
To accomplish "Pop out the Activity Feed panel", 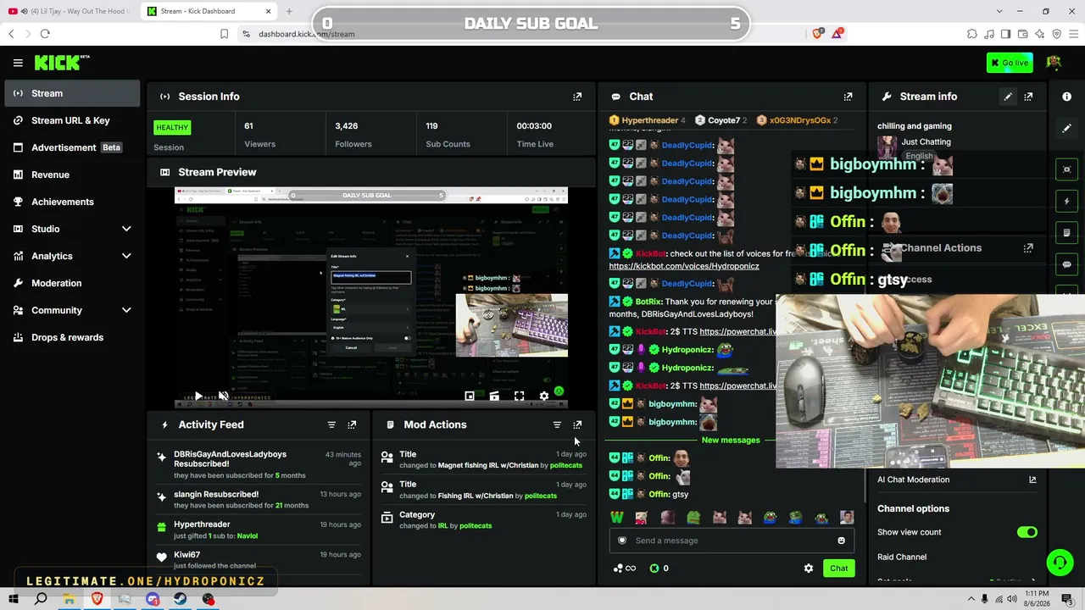I will pos(352,424).
